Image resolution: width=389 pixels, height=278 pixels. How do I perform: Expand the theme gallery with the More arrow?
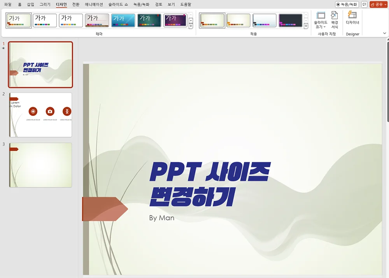pos(190,25)
